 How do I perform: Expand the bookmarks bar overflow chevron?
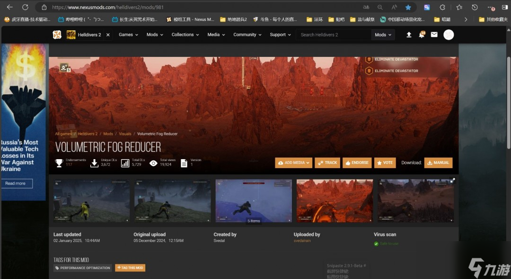click(x=466, y=19)
